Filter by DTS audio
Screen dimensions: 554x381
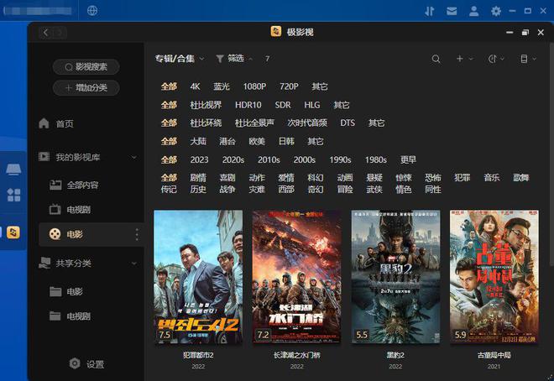click(348, 123)
